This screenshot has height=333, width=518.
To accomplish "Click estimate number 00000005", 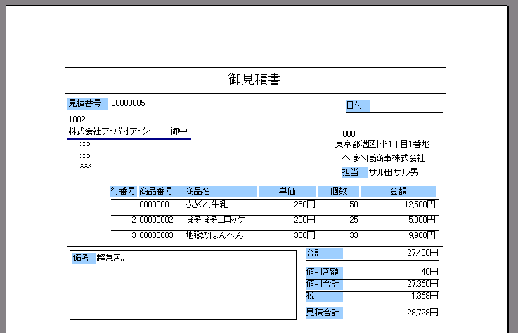I will [128, 103].
